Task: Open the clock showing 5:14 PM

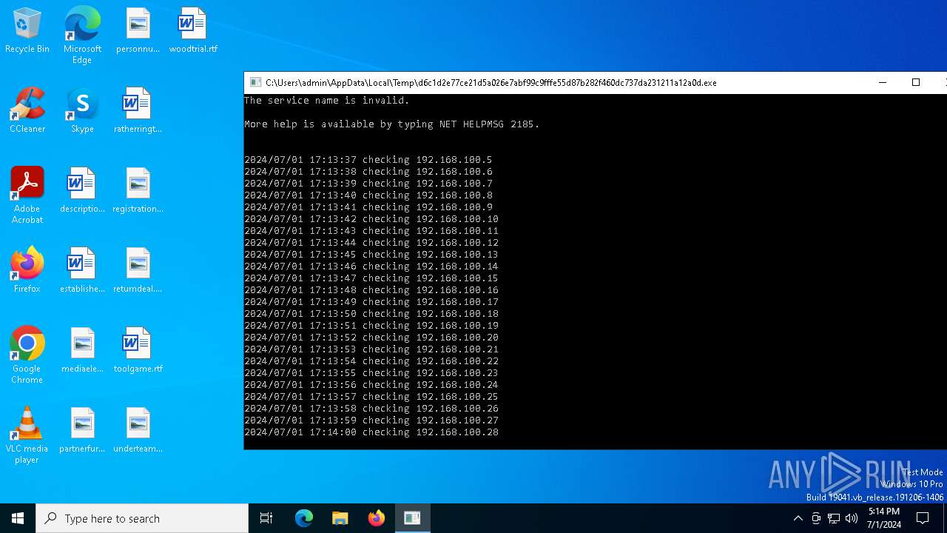Action: pos(883,518)
